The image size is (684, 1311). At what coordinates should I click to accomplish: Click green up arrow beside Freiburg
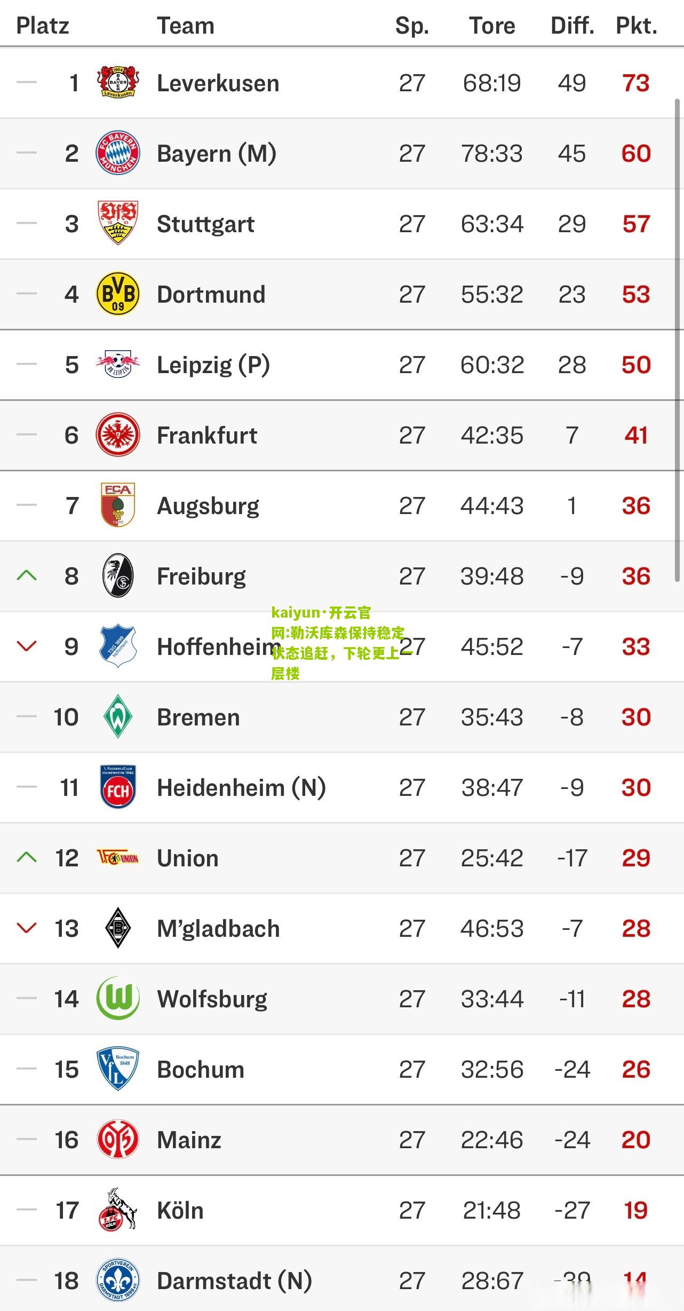click(27, 575)
